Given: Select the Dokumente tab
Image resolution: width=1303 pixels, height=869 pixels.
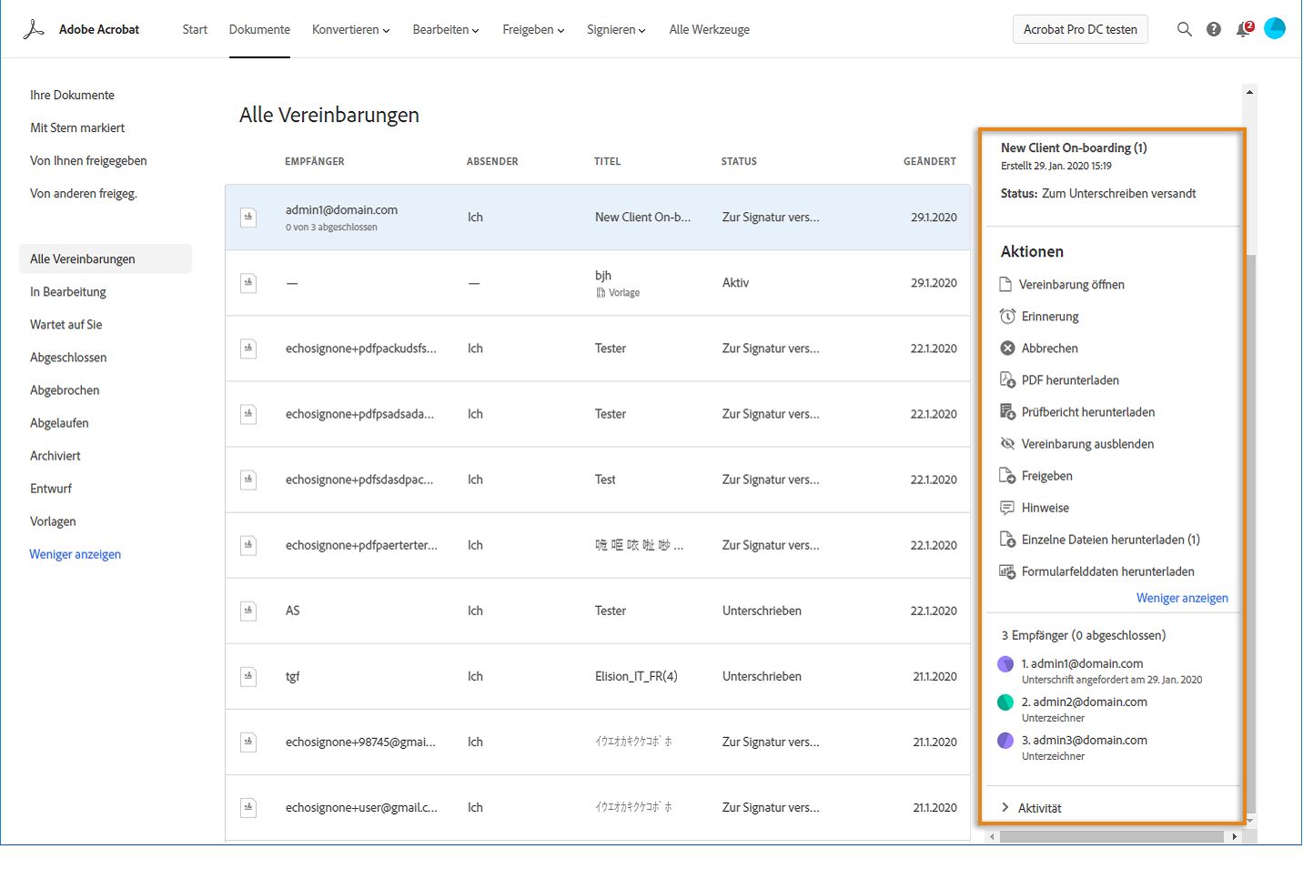Looking at the screenshot, I should pyautogui.click(x=259, y=29).
